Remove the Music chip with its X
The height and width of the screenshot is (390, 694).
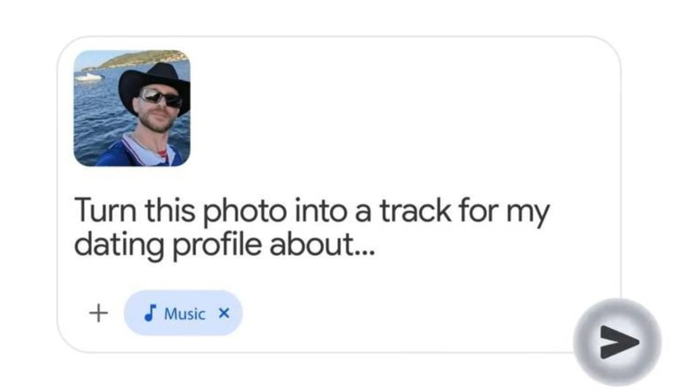pos(224,313)
